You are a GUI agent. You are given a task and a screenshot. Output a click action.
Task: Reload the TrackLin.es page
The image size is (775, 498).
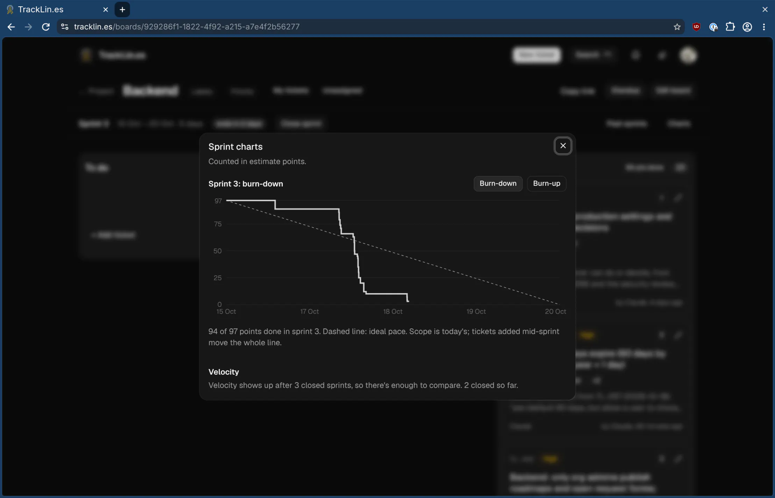[46, 27]
